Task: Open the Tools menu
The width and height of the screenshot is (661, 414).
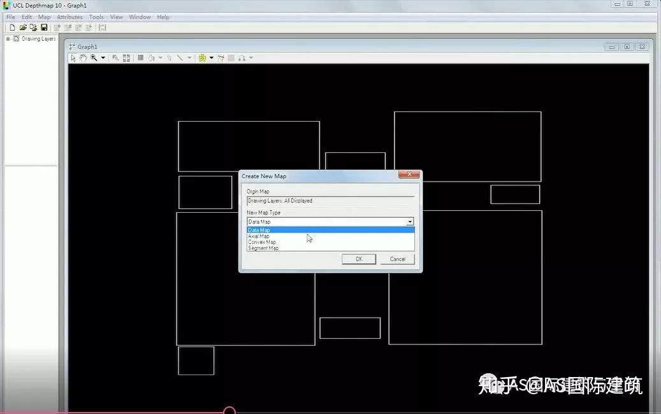Action: tap(96, 17)
